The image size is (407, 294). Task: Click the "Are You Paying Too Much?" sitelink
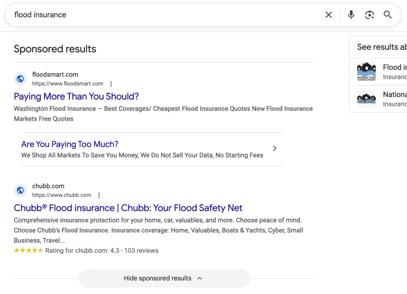(70, 144)
